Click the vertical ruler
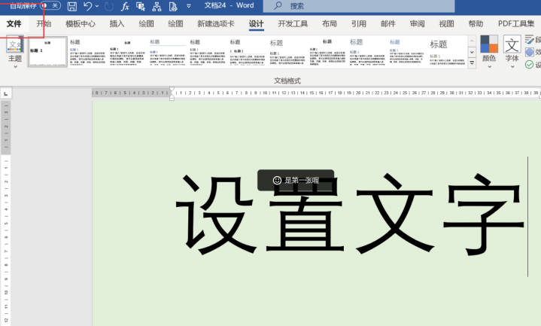541x326 pixels. pos(6,213)
